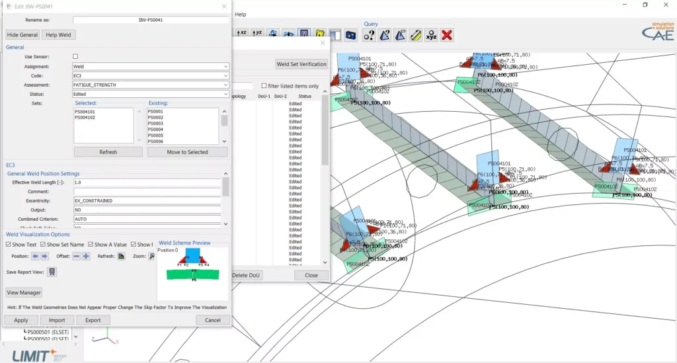
Task: Toggle the filter listed items only checkbox
Action: click(264, 86)
